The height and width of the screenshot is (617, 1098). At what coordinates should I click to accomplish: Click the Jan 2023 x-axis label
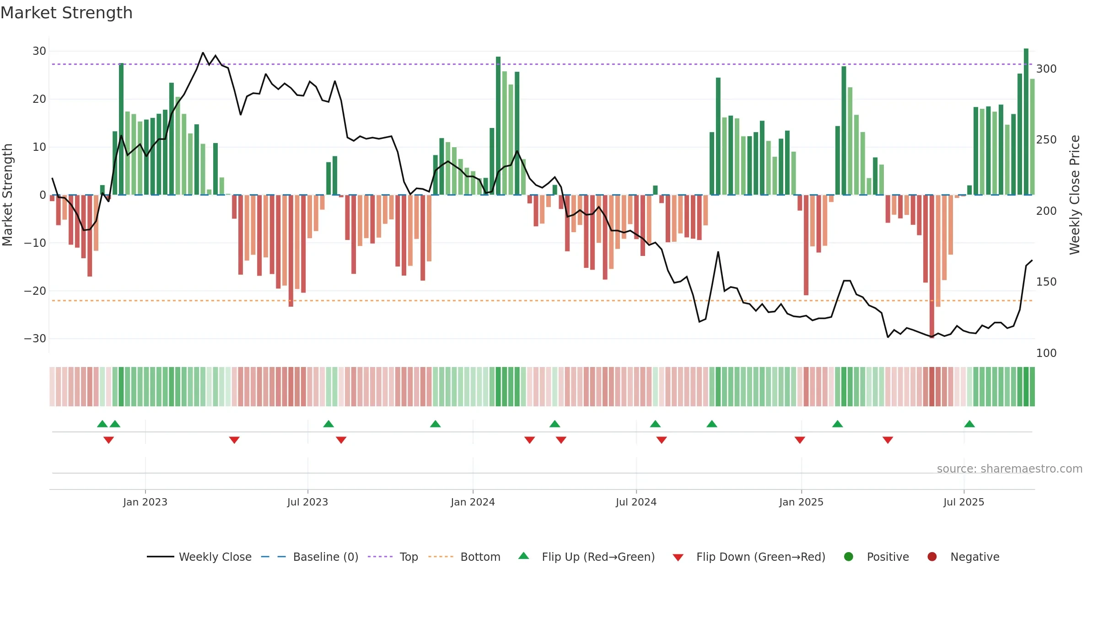[145, 502]
